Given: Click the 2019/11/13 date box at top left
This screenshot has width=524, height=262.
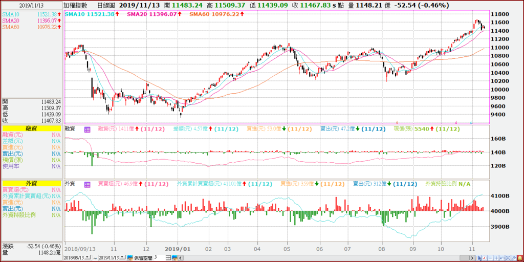Looking at the screenshot, I should (31, 5).
